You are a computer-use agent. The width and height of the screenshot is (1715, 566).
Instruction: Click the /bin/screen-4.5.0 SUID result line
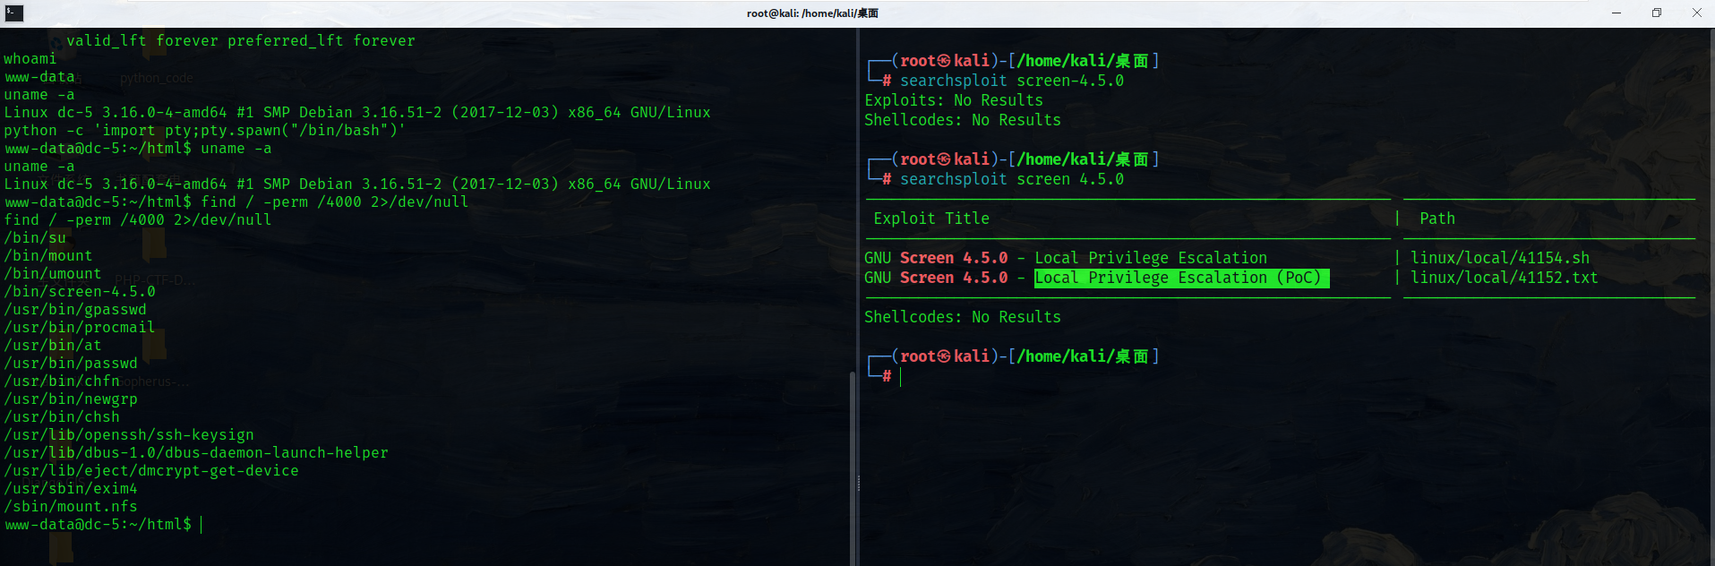pyautogui.click(x=80, y=291)
